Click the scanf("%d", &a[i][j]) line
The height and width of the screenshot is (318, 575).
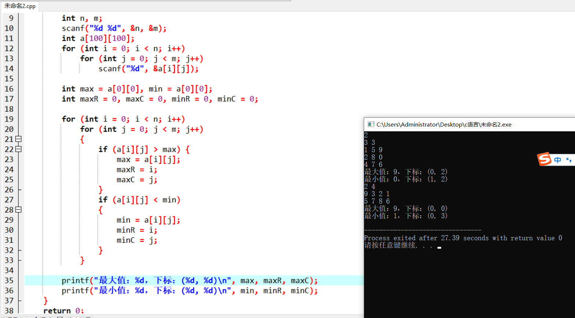pyautogui.click(x=149, y=69)
